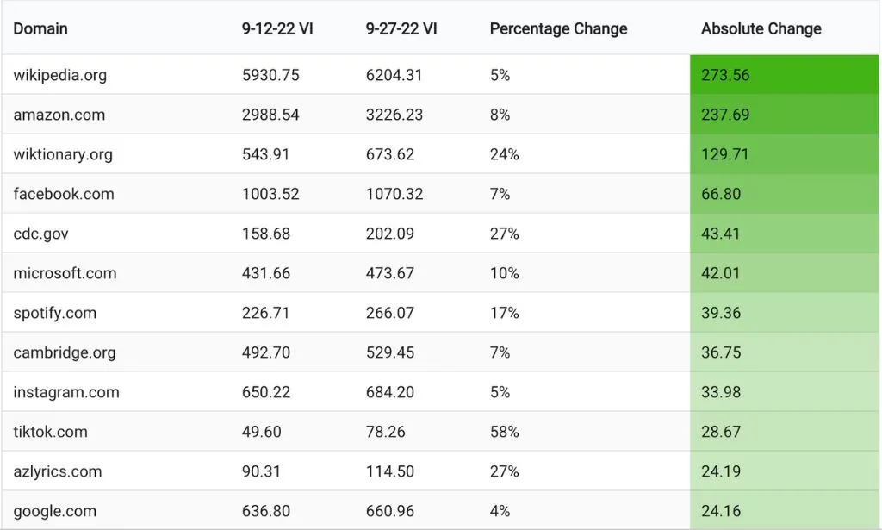Image resolution: width=882 pixels, height=530 pixels.
Task: Select the 24% wiktionary.org percentage cell
Action: [x=505, y=154]
